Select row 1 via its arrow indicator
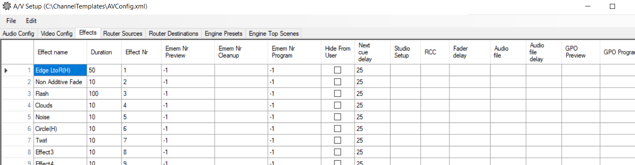 pos(6,71)
